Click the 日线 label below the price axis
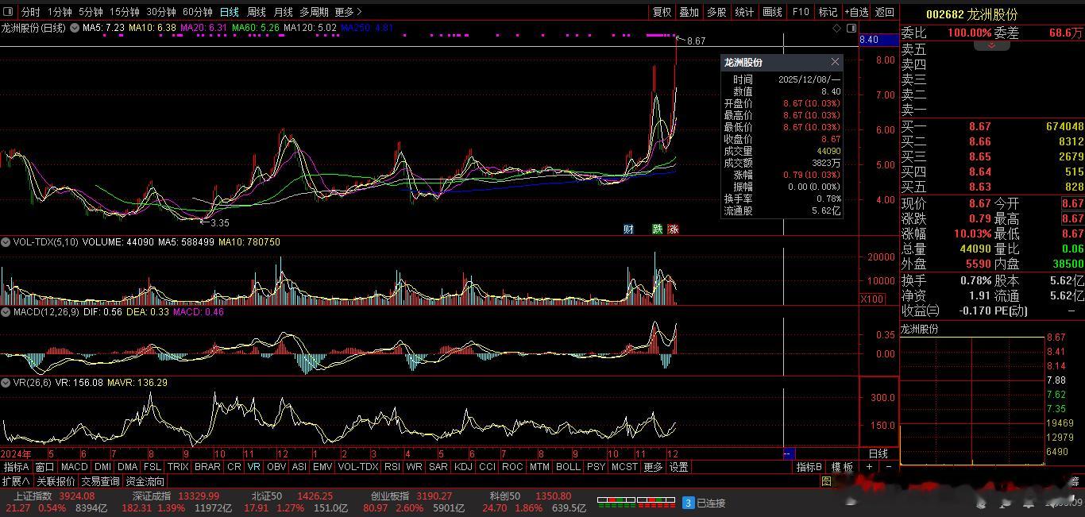1085x517 pixels. coord(878,453)
